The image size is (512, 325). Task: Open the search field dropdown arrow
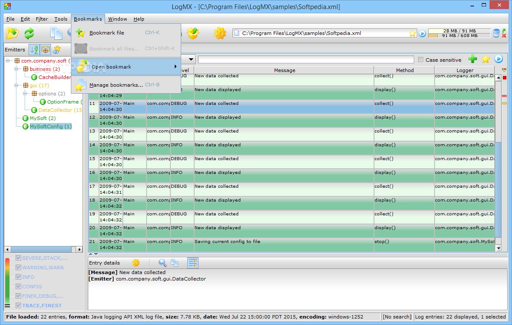pyautogui.click(x=191, y=59)
